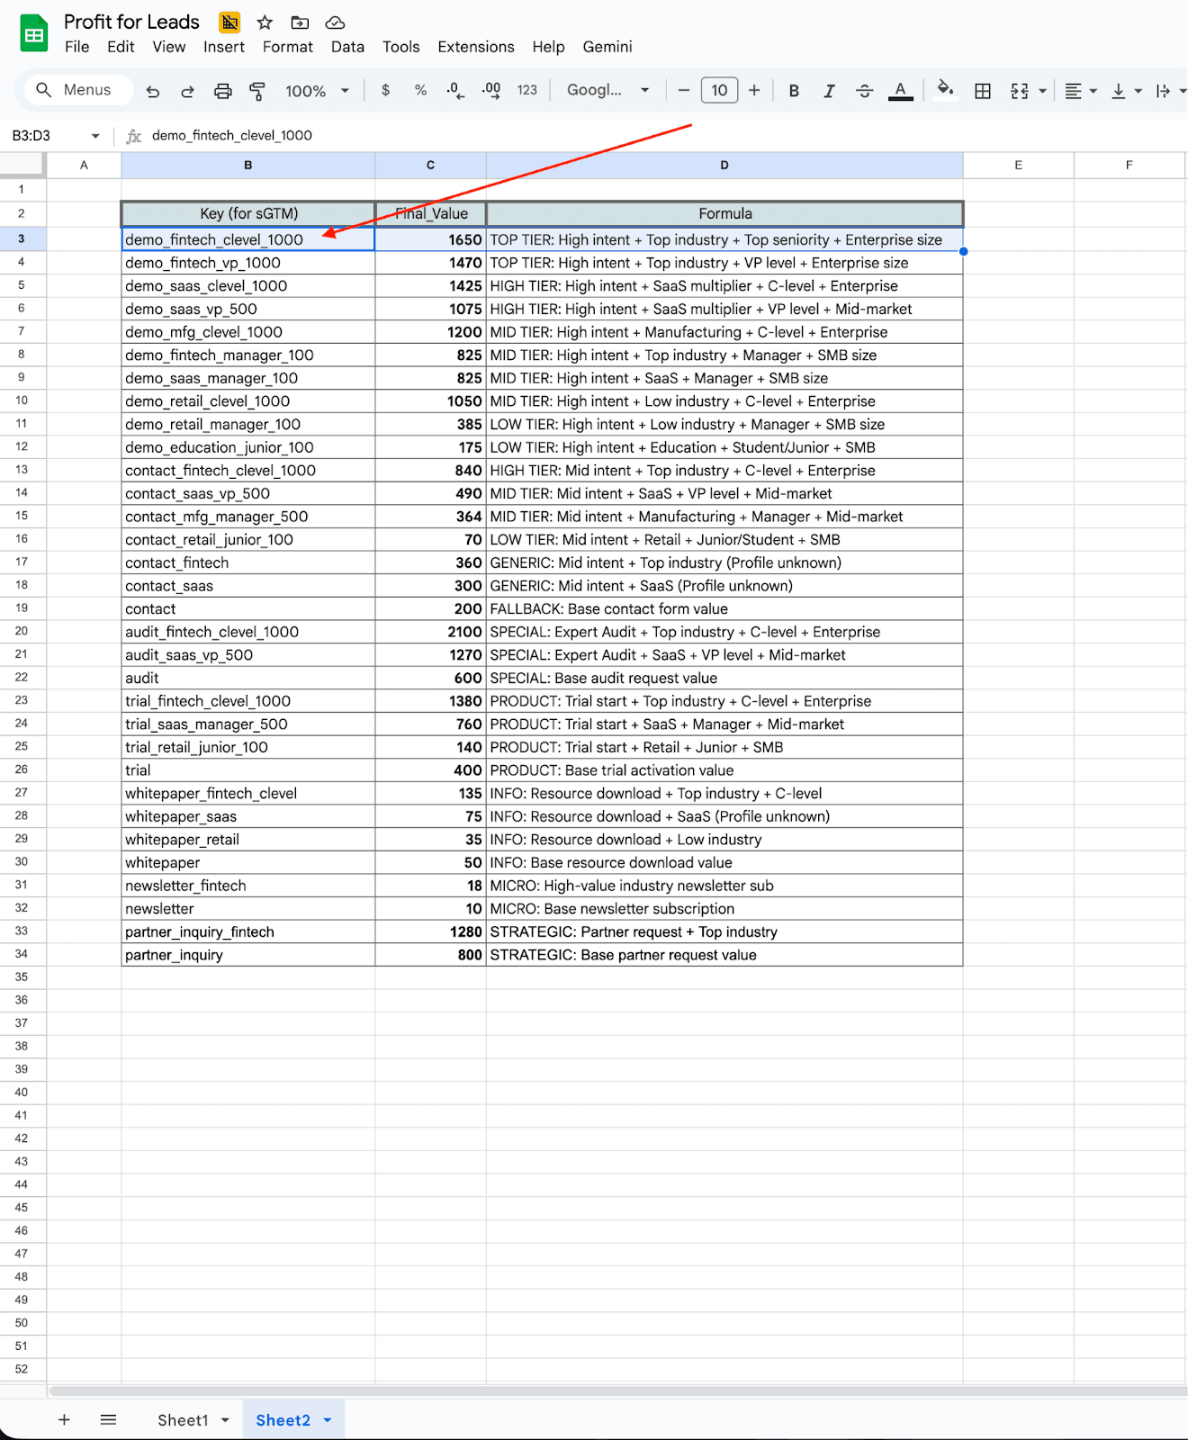Click the Merge cells icon
Image resolution: width=1188 pixels, height=1440 pixels.
[1020, 91]
